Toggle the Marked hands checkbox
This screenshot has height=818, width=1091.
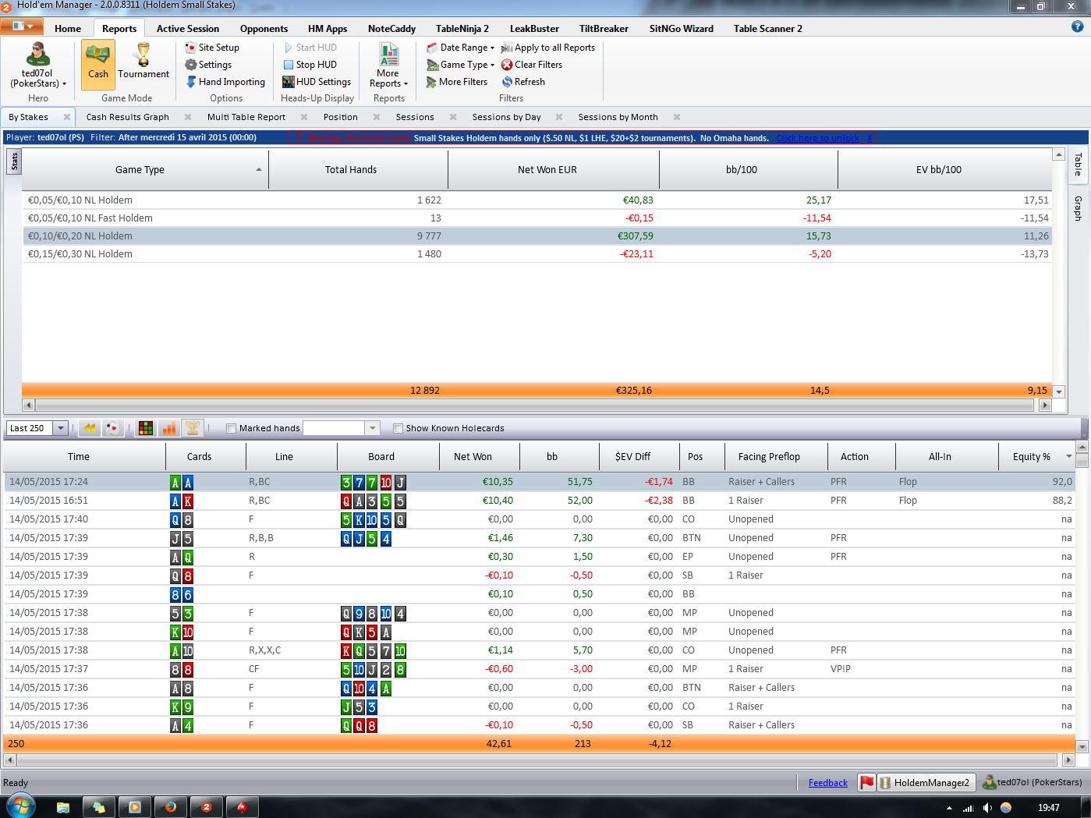tap(231, 428)
